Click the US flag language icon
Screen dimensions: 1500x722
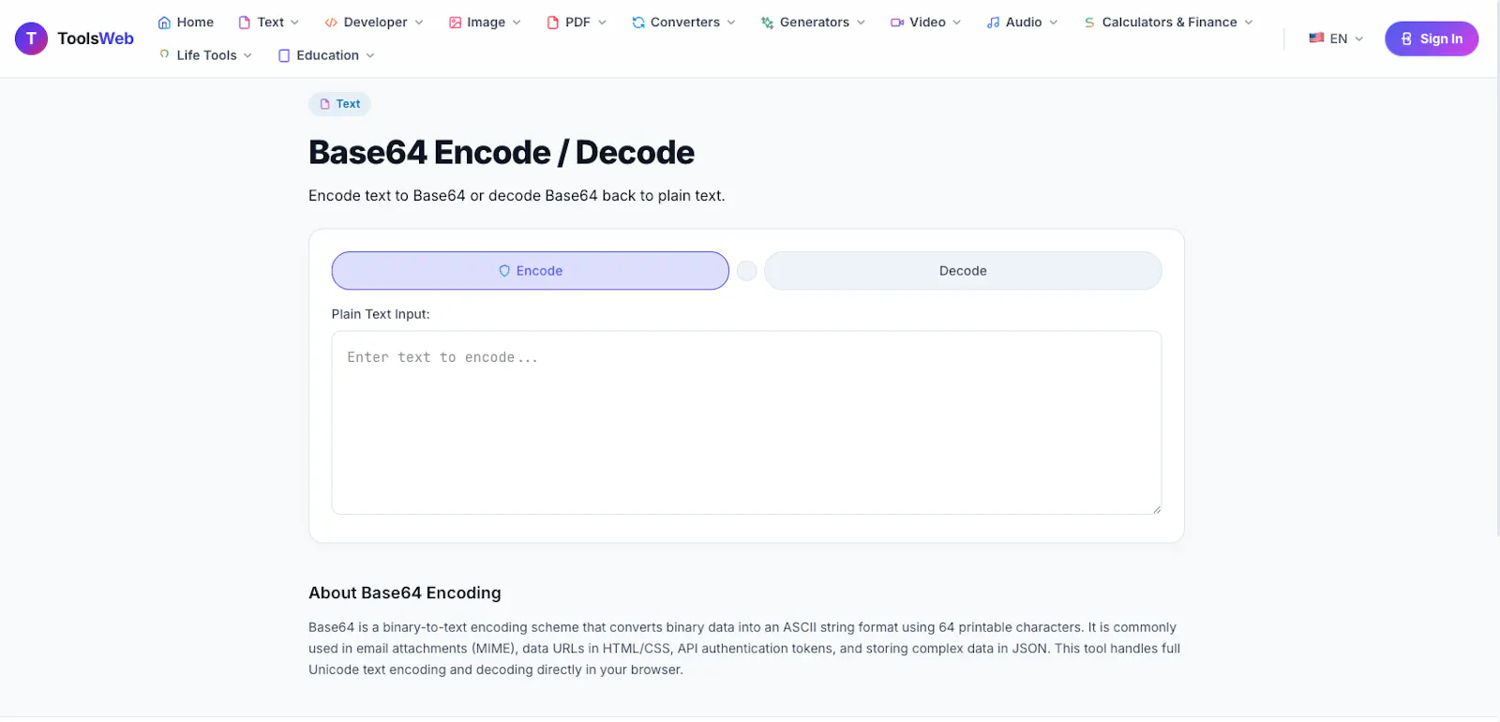pos(1316,38)
